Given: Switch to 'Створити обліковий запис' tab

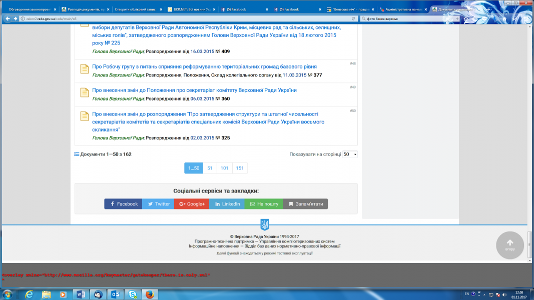Looking at the screenshot, I should (135, 9).
